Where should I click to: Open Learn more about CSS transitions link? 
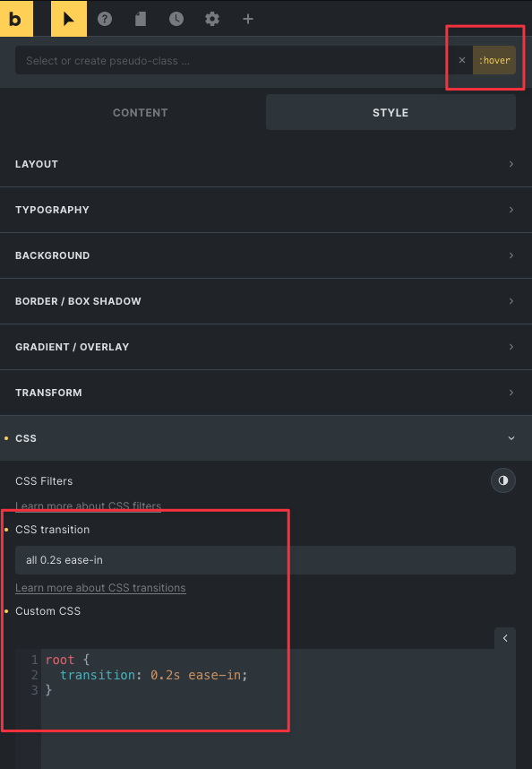pyautogui.click(x=100, y=588)
